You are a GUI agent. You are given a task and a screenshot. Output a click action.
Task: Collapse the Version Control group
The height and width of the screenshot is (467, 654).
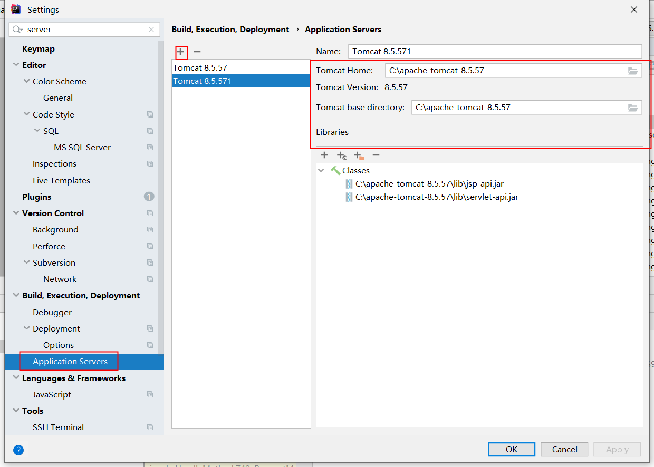click(16, 213)
